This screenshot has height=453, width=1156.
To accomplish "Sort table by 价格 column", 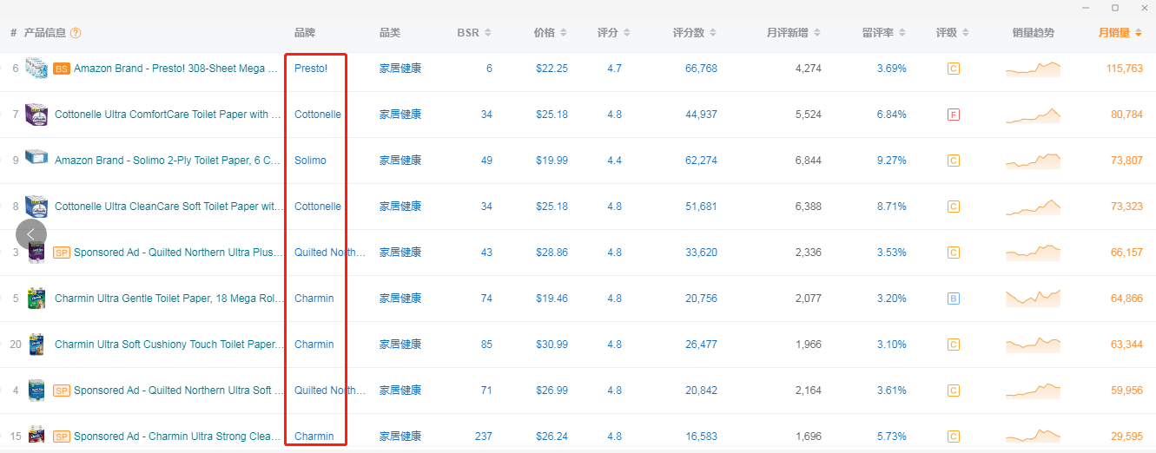I will pyautogui.click(x=550, y=33).
